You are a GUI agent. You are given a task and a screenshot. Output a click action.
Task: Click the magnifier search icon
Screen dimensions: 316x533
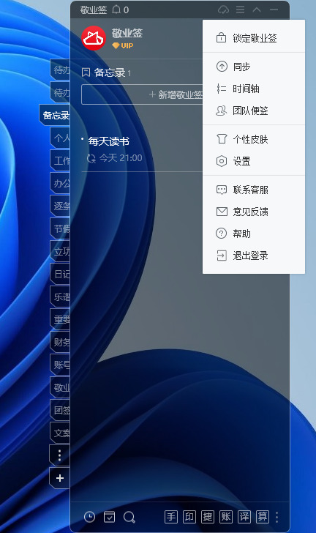click(129, 518)
